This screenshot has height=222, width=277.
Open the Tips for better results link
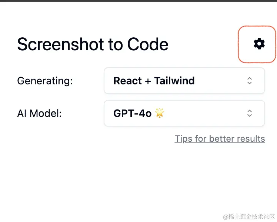pos(220,139)
